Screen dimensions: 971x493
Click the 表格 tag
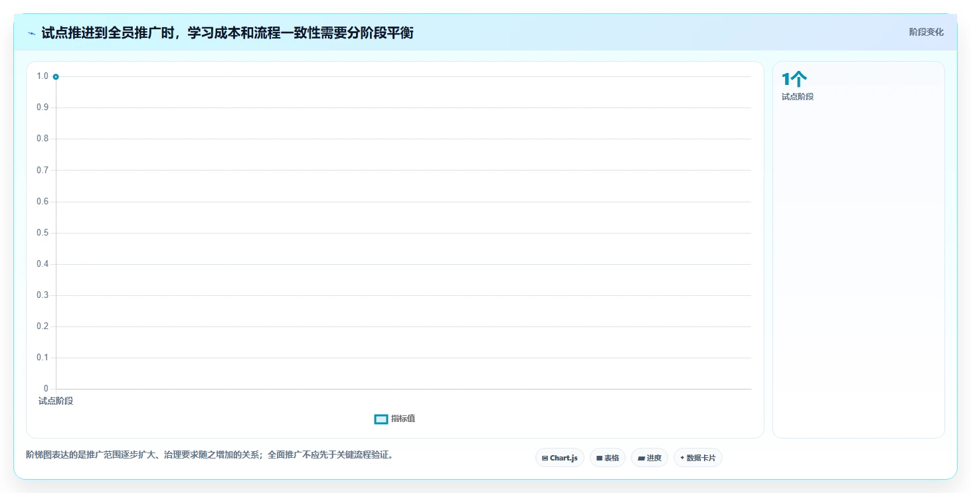pyautogui.click(x=608, y=458)
